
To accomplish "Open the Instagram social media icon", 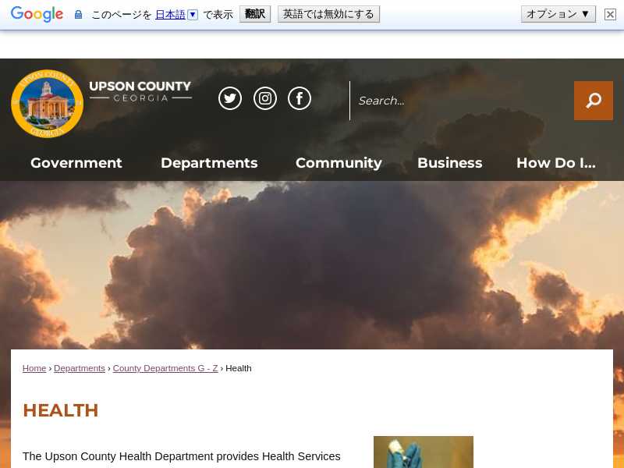I will [265, 98].
